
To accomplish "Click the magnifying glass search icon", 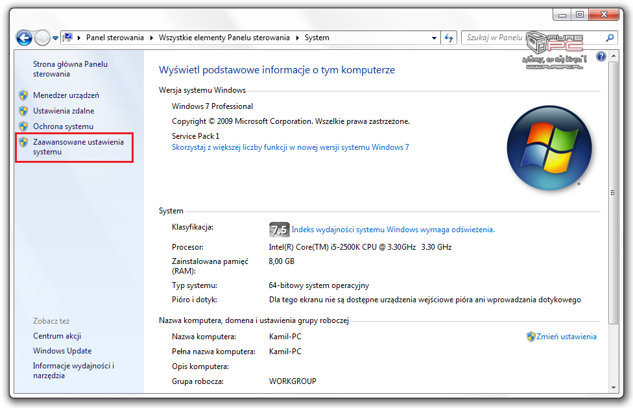I will pos(610,38).
